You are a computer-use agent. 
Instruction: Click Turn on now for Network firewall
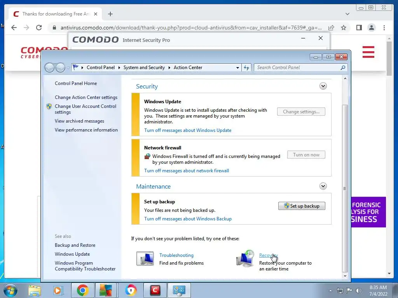(306, 155)
